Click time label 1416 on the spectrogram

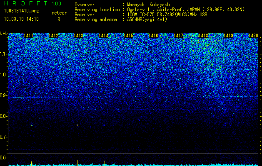pos(153,36)
